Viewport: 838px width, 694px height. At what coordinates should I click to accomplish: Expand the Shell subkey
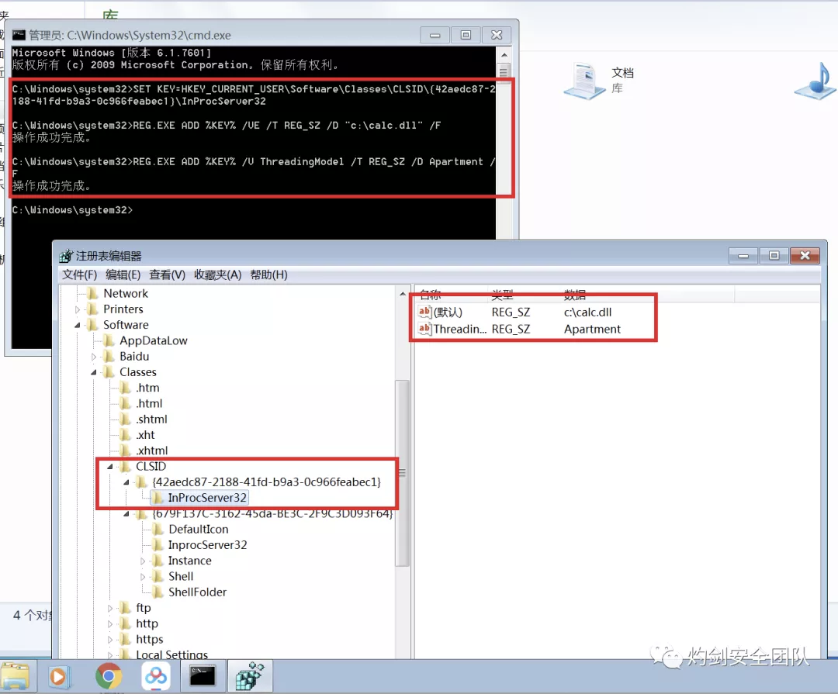click(x=143, y=576)
